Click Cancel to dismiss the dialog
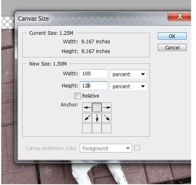The image size is (196, 185). 172,47
